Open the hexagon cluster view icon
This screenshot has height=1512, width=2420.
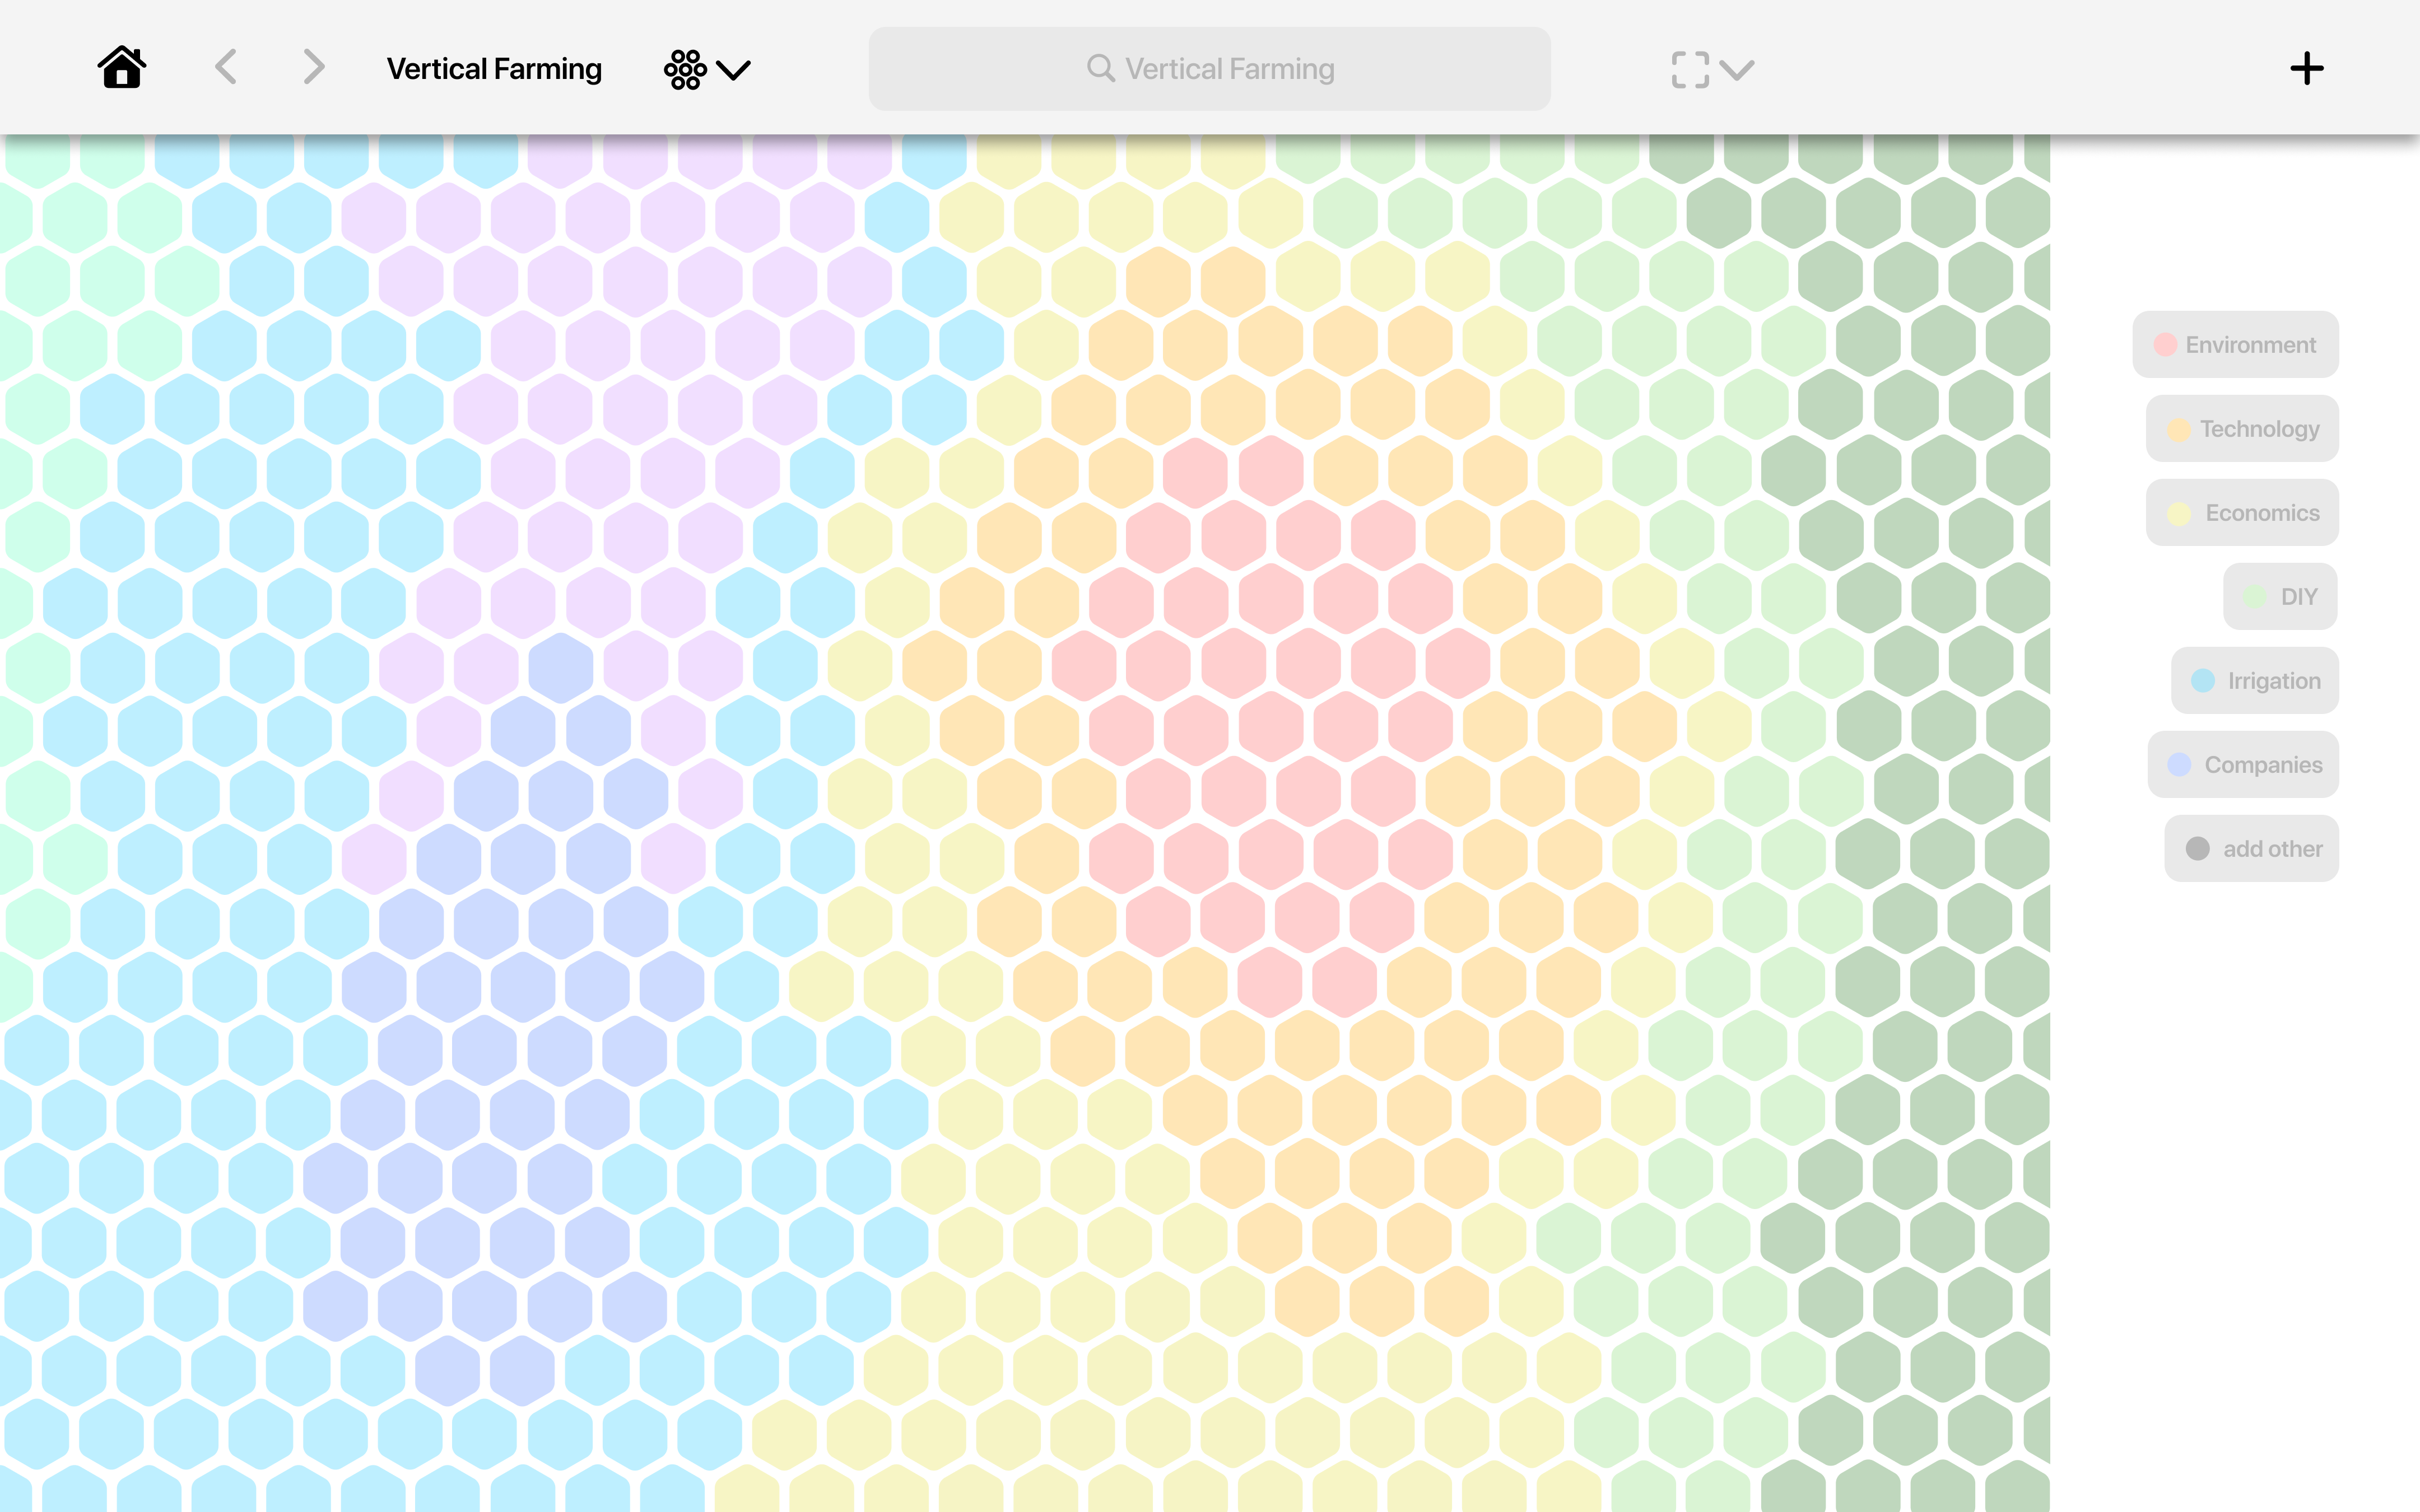(x=685, y=69)
